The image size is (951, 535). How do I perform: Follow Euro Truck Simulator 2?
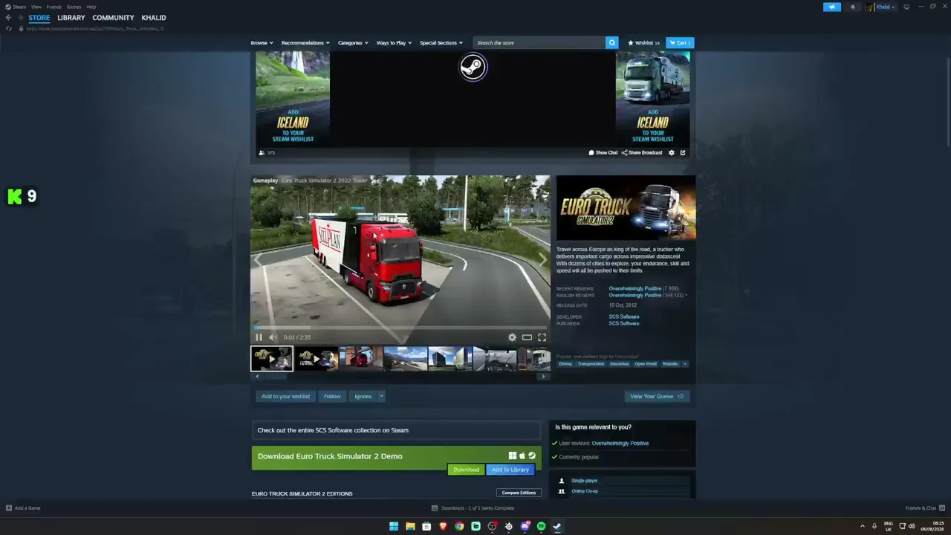332,396
